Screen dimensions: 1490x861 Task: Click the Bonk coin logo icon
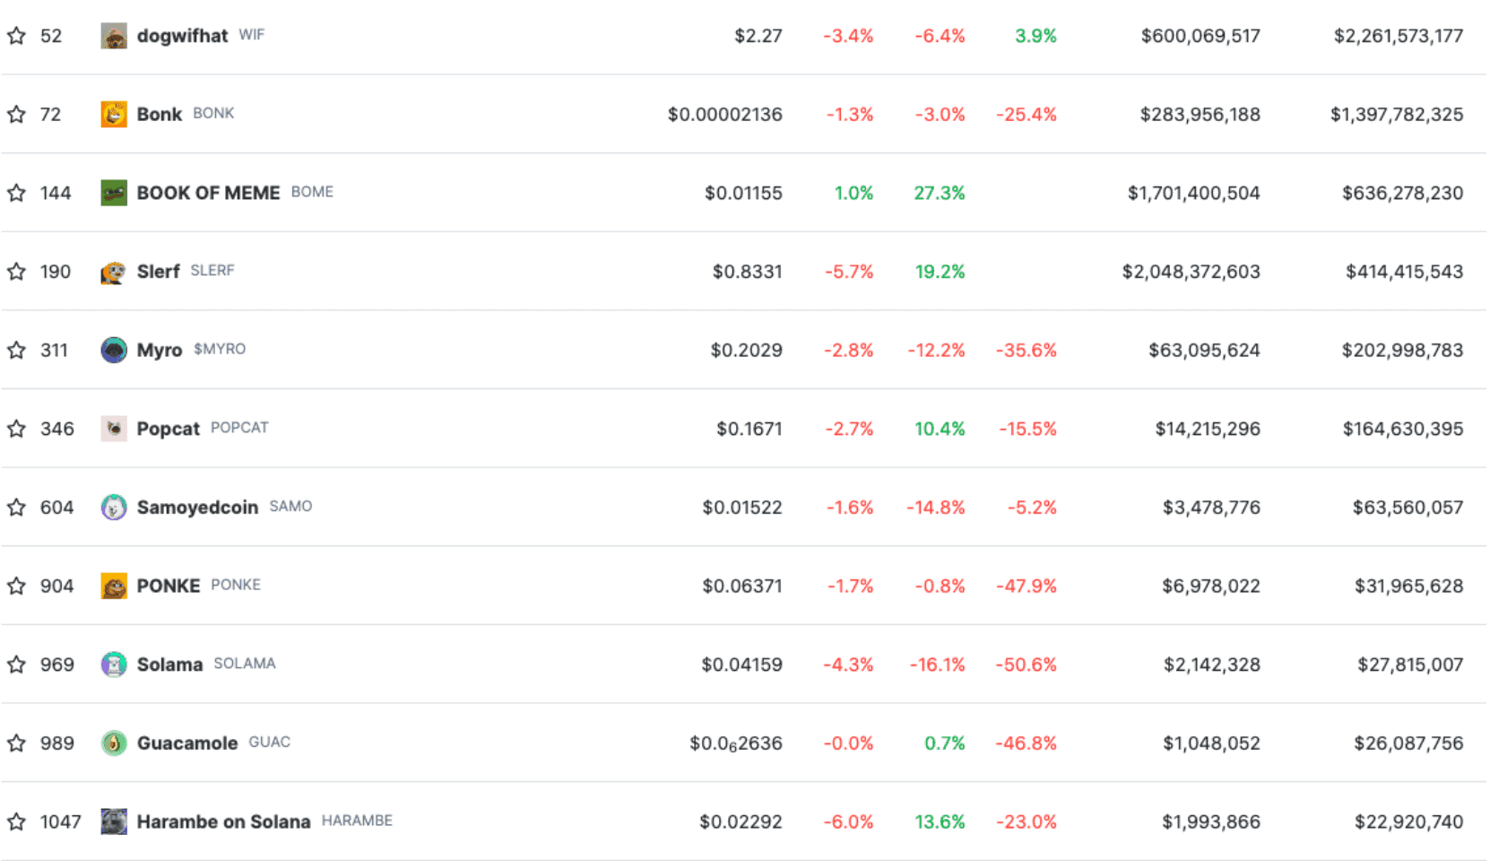coord(114,114)
